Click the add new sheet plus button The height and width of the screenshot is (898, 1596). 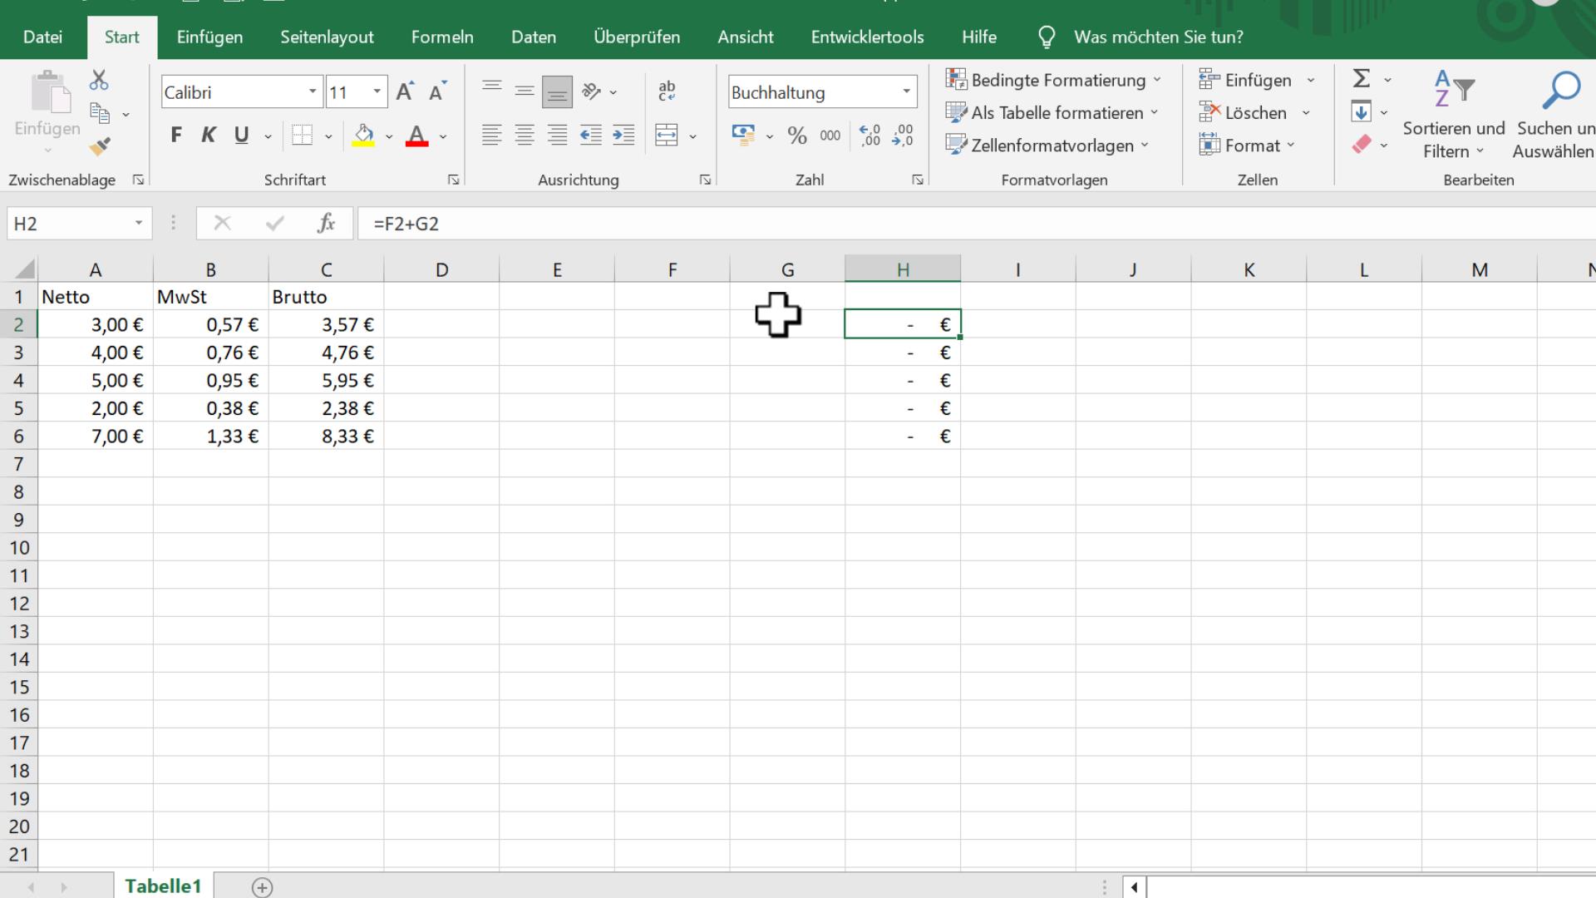pyautogui.click(x=262, y=887)
